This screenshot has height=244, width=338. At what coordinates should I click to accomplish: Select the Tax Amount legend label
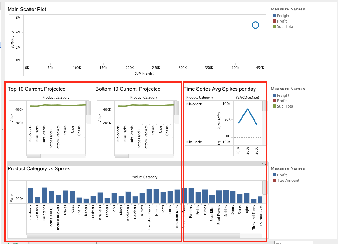(x=288, y=181)
